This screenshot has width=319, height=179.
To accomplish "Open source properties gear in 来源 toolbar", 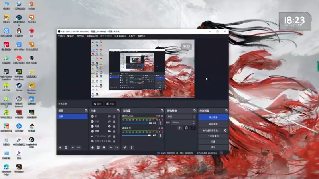I will click(x=104, y=148).
